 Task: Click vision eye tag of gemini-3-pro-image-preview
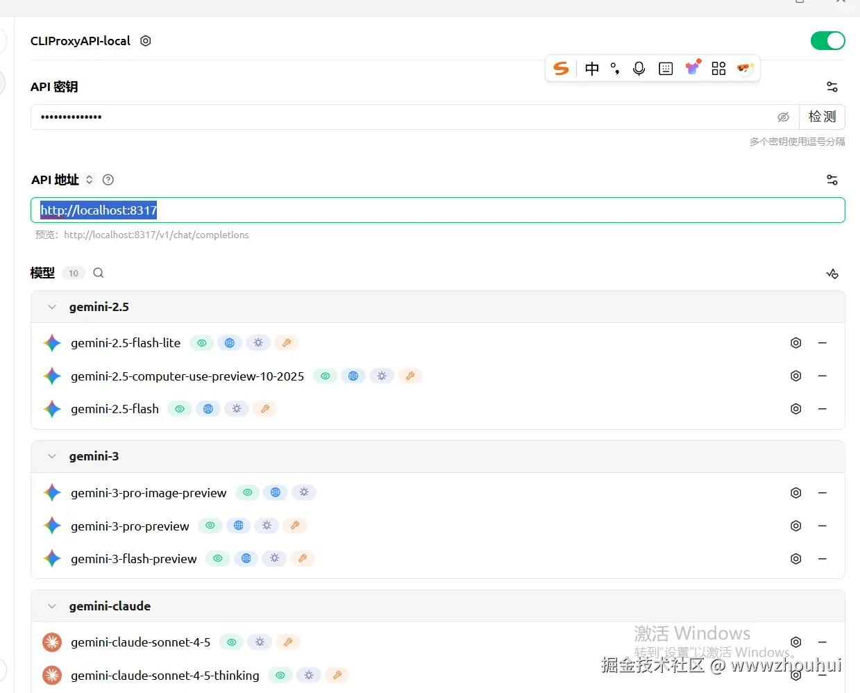click(247, 492)
